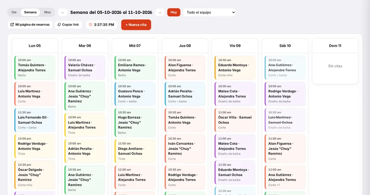The height and width of the screenshot is (195, 370).
Task: Open Saturday's Ana Gutiérrez Corte +1 appointment
Action: coord(285,177)
